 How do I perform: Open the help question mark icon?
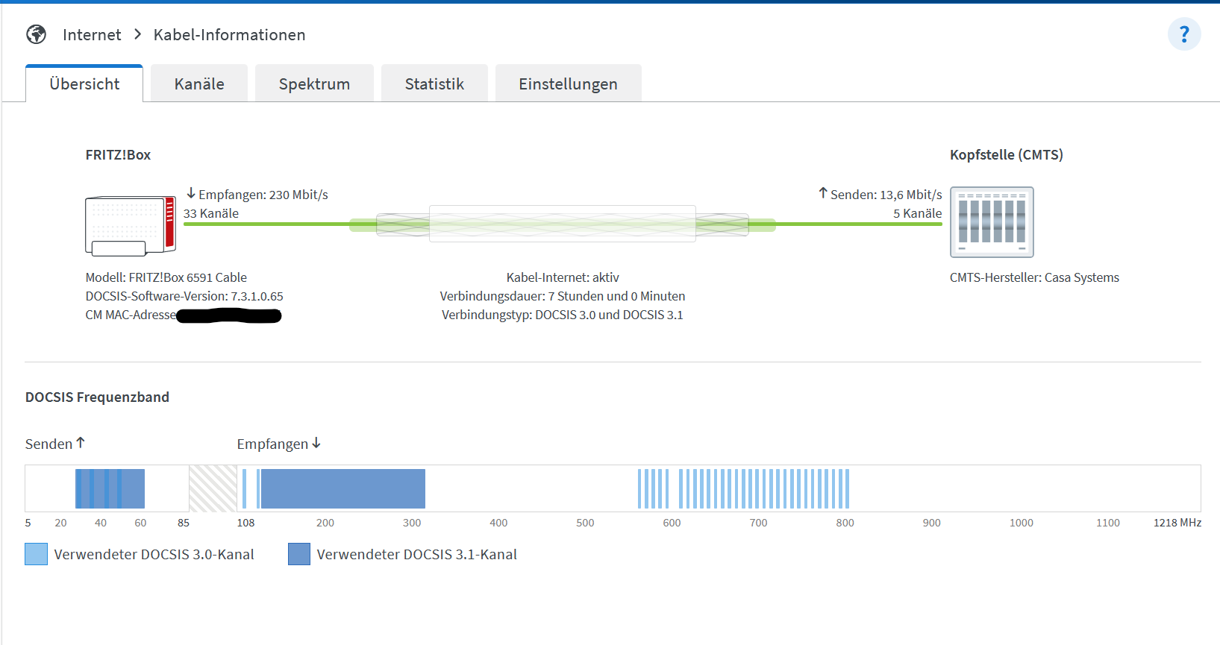(x=1184, y=34)
